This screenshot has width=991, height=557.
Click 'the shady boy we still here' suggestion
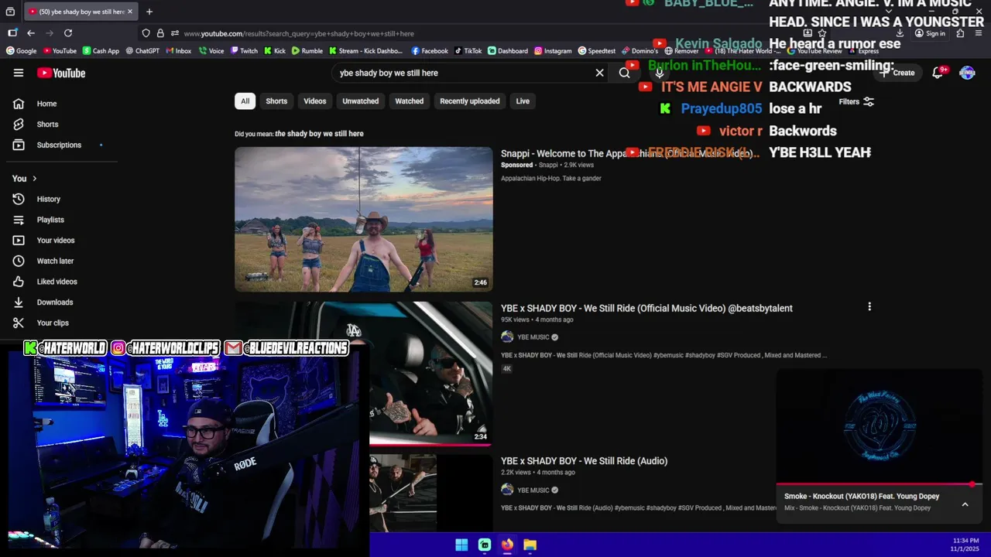[x=319, y=134]
